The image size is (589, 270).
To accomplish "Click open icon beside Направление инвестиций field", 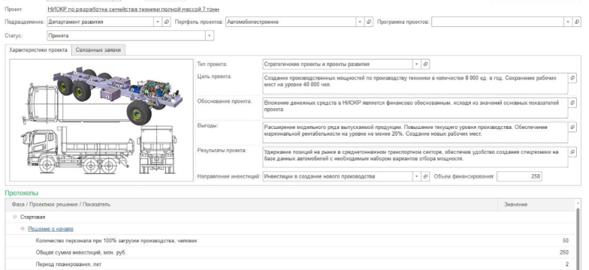I will (425, 176).
